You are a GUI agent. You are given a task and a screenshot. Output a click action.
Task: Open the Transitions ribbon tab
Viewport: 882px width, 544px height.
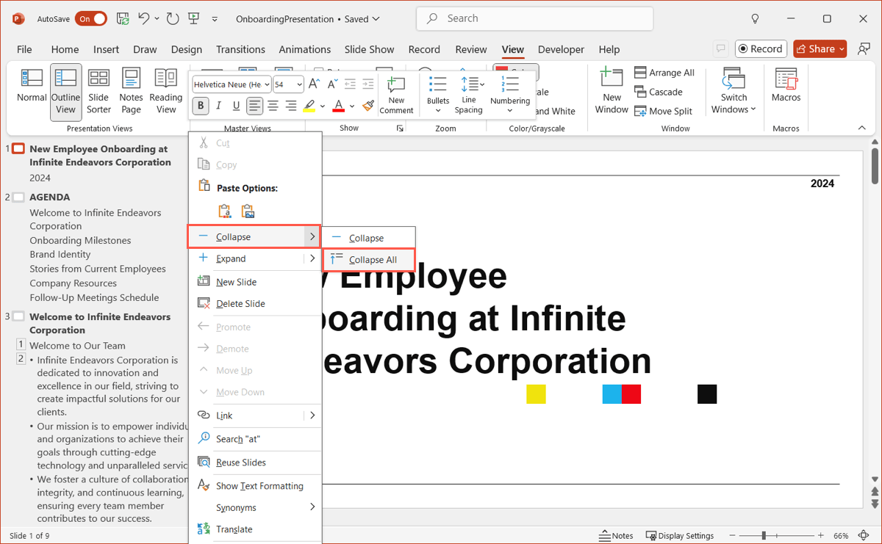[240, 49]
